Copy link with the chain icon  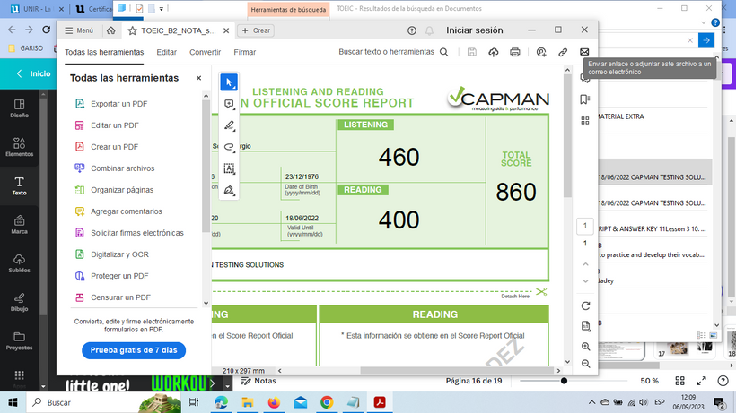pyautogui.click(x=563, y=52)
